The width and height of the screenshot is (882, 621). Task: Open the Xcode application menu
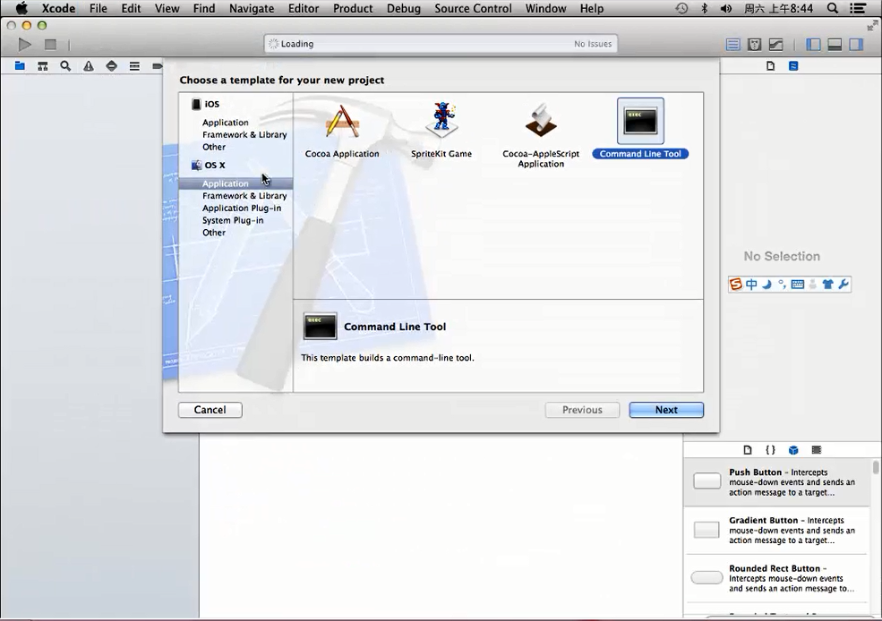point(58,8)
